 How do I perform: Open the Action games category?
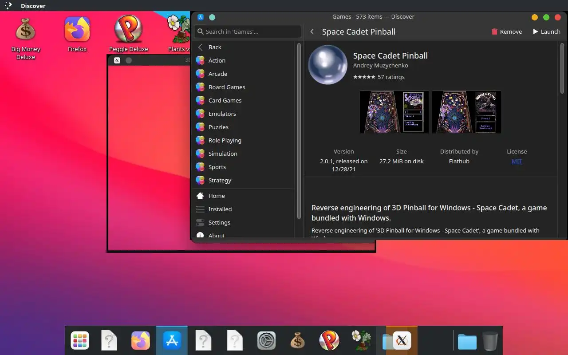[243, 60]
